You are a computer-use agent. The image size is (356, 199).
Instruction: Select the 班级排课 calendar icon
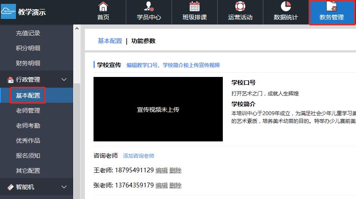pos(194,7)
